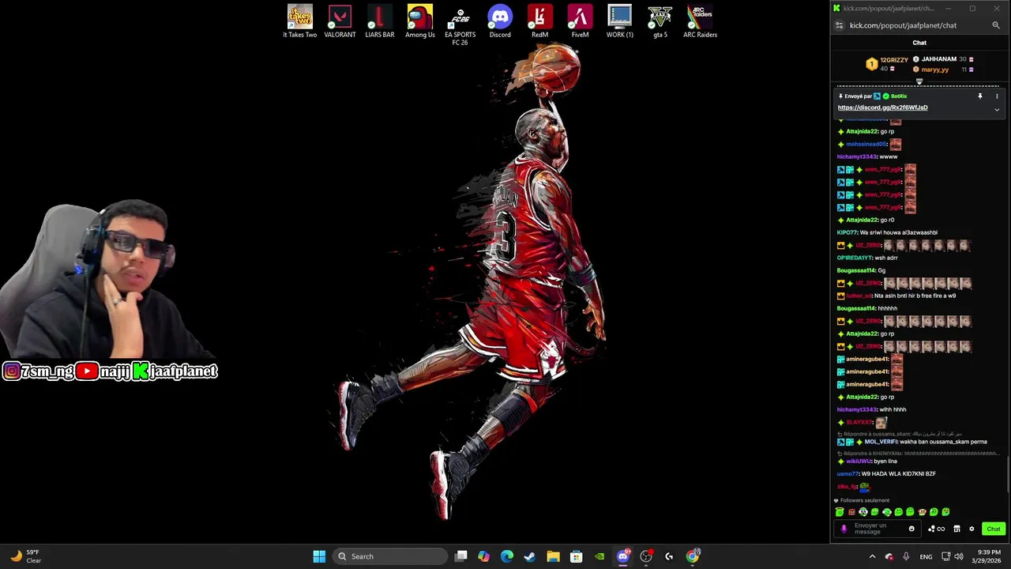Launch the VALORANT desktop shortcut

[x=340, y=21]
